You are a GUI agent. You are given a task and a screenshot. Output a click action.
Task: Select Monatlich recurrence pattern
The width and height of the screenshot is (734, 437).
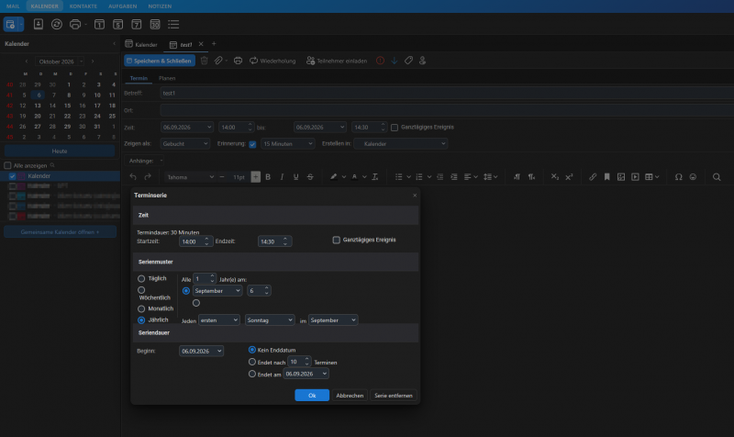pyautogui.click(x=141, y=308)
